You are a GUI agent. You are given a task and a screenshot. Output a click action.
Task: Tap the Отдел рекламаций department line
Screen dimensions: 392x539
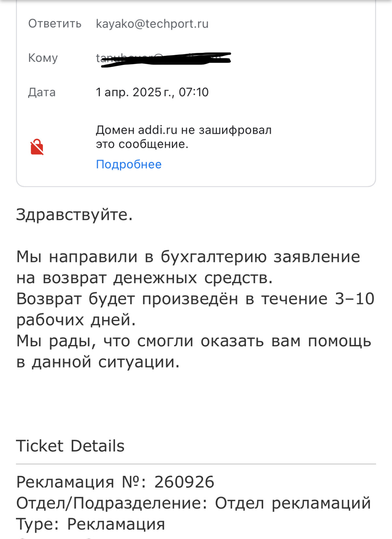(194, 503)
